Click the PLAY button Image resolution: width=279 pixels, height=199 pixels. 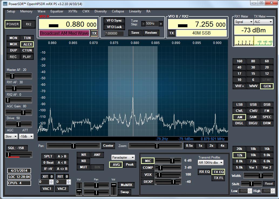(x=27, y=57)
